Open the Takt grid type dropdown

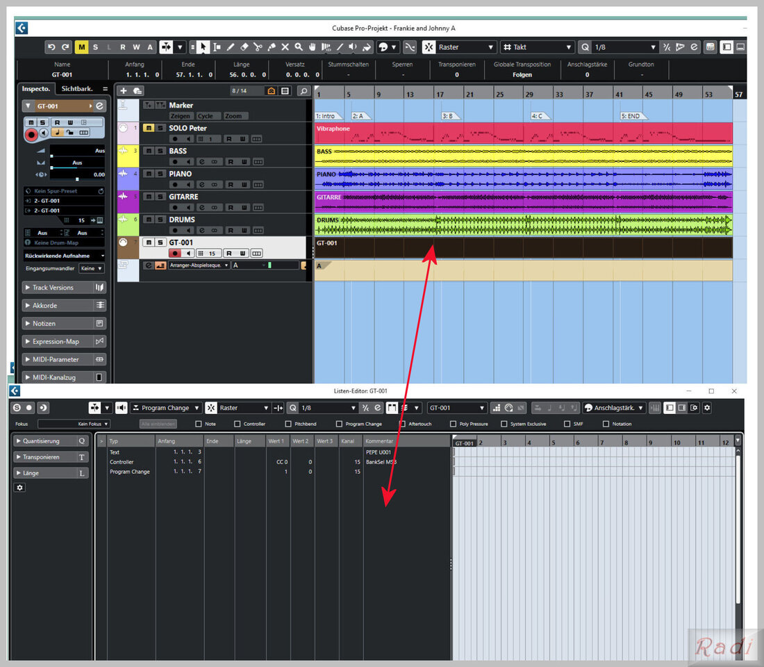536,47
